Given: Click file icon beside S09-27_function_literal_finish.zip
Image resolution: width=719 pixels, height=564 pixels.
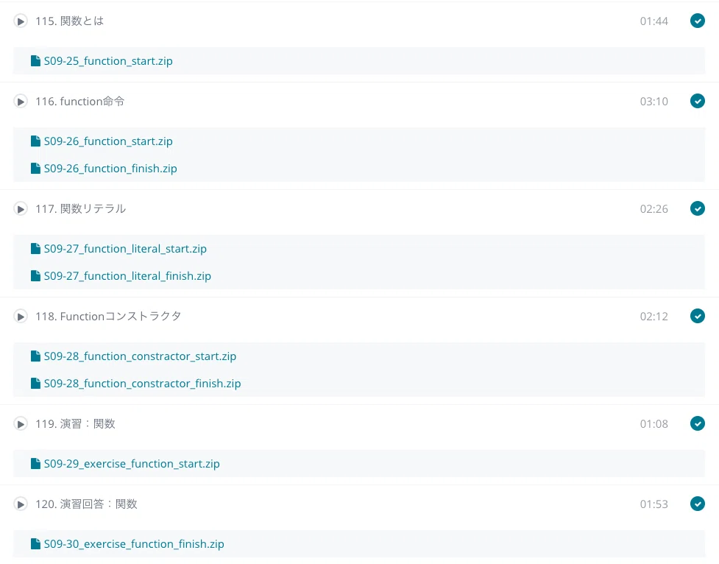Looking at the screenshot, I should (35, 276).
